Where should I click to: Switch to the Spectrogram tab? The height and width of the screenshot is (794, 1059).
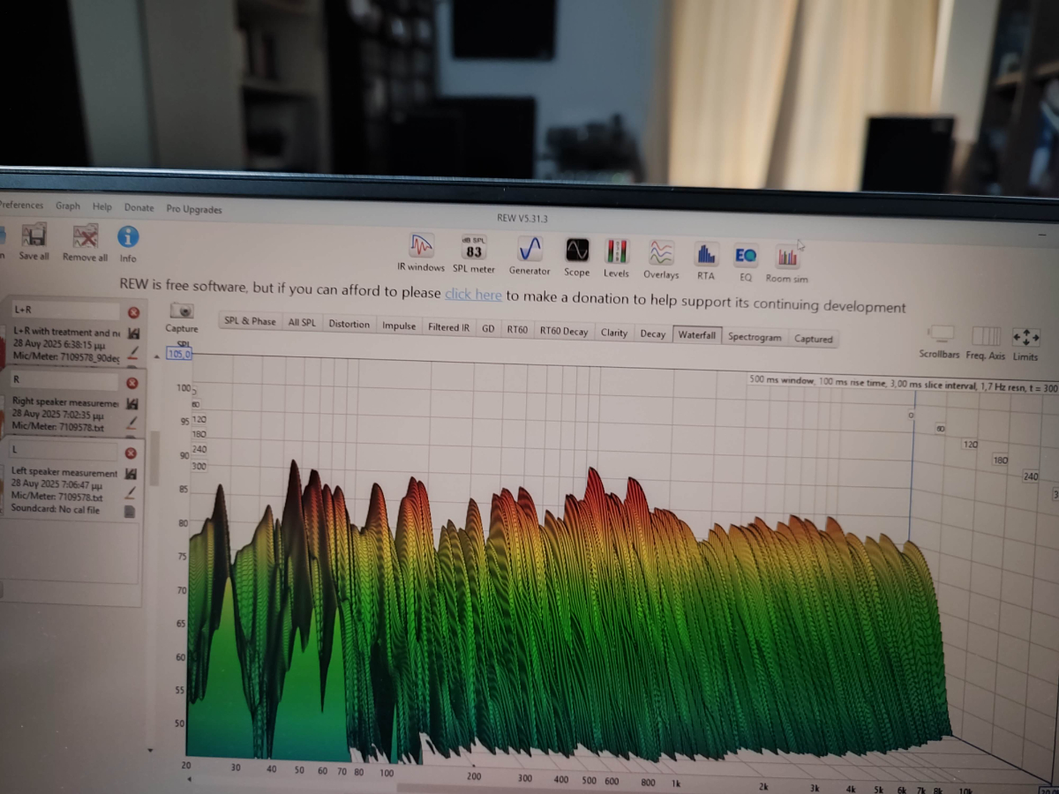(755, 337)
